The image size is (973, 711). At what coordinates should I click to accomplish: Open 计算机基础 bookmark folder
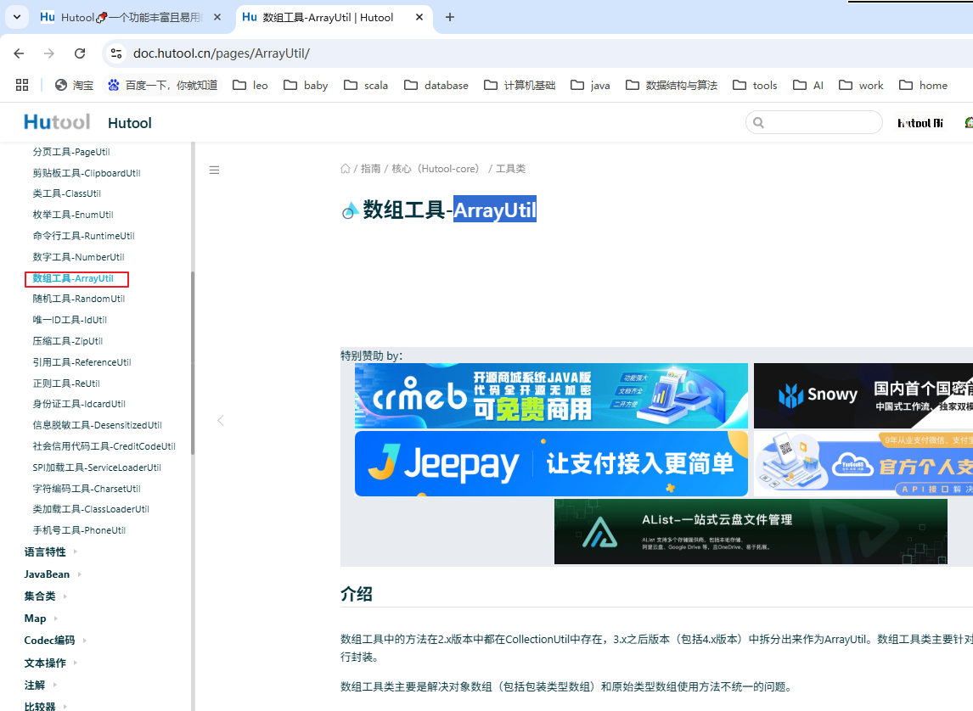tap(520, 85)
